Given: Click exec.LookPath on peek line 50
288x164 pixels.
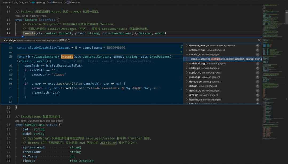Looking at the screenshot, I should [x=60, y=84].
